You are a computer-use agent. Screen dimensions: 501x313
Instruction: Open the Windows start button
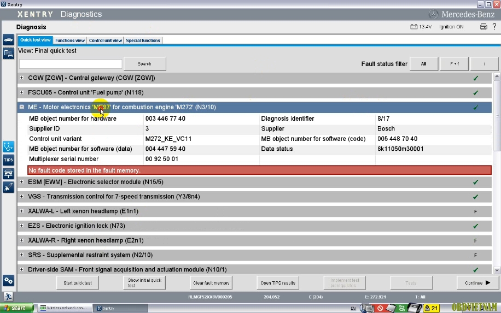[16, 308]
